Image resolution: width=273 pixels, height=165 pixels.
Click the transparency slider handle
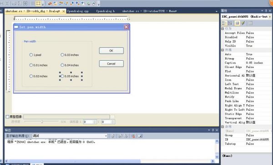42,121
